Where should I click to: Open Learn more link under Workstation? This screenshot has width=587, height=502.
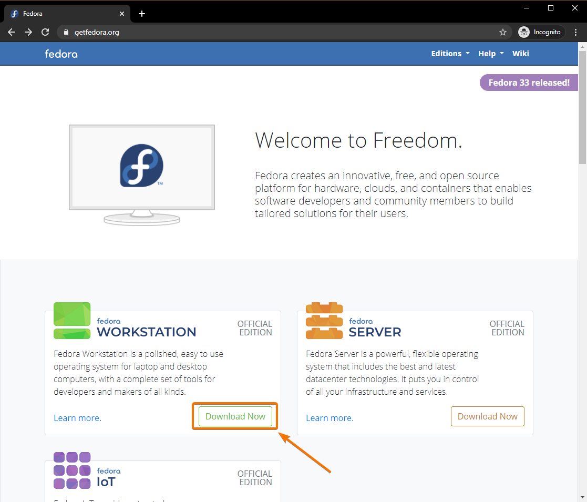(77, 418)
